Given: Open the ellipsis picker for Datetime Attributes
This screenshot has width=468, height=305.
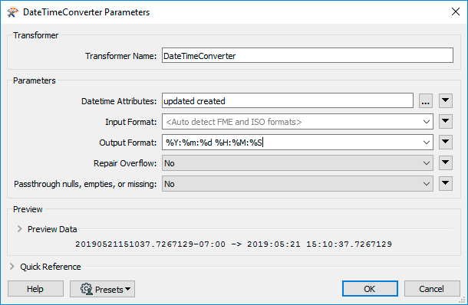Looking at the screenshot, I should [426, 100].
